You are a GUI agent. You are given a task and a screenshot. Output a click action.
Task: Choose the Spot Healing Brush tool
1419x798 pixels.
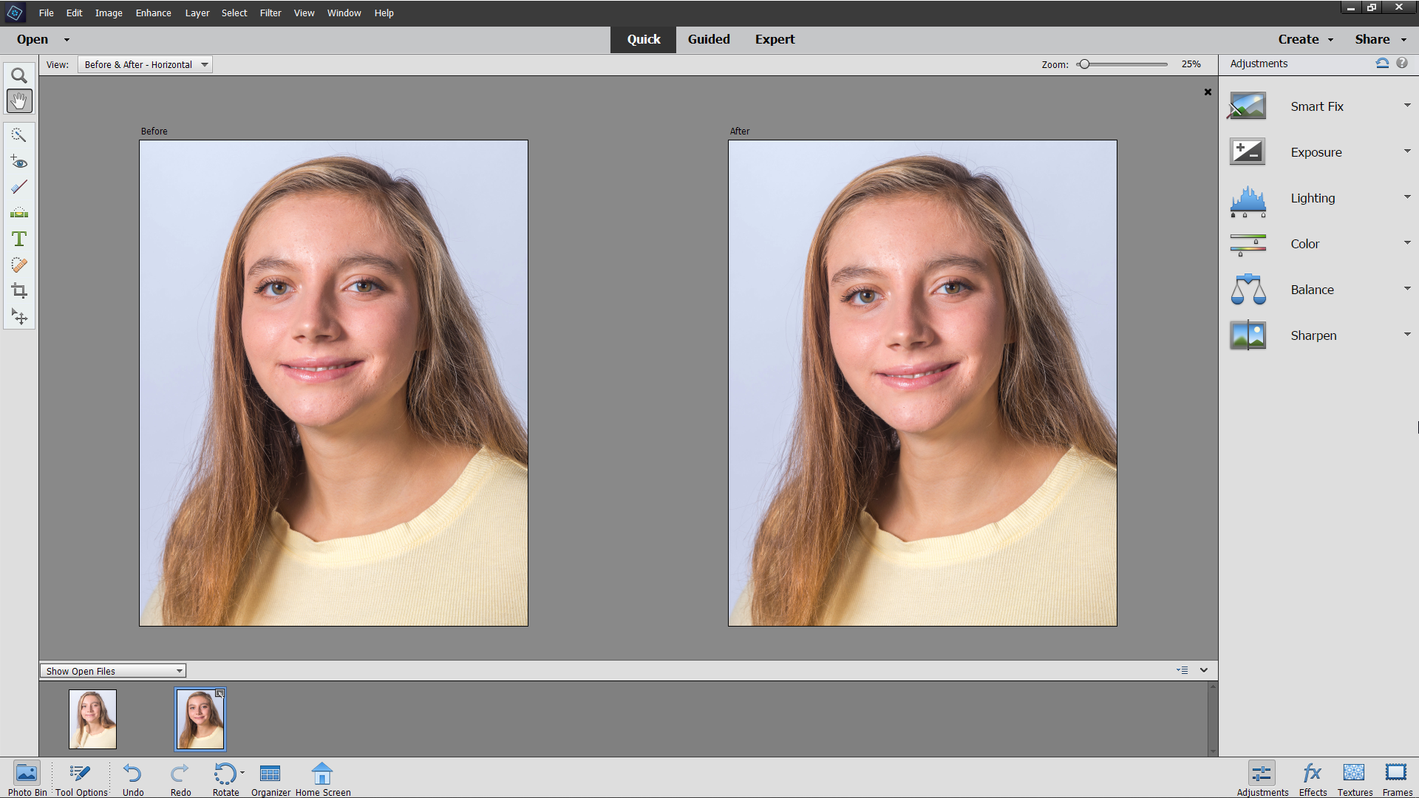click(19, 265)
